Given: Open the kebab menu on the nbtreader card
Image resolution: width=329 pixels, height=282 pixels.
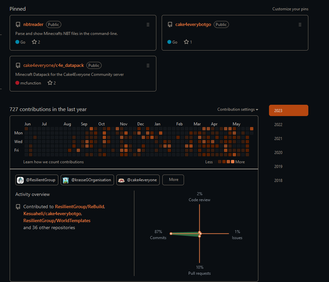Looking at the screenshot, I should pos(148,24).
